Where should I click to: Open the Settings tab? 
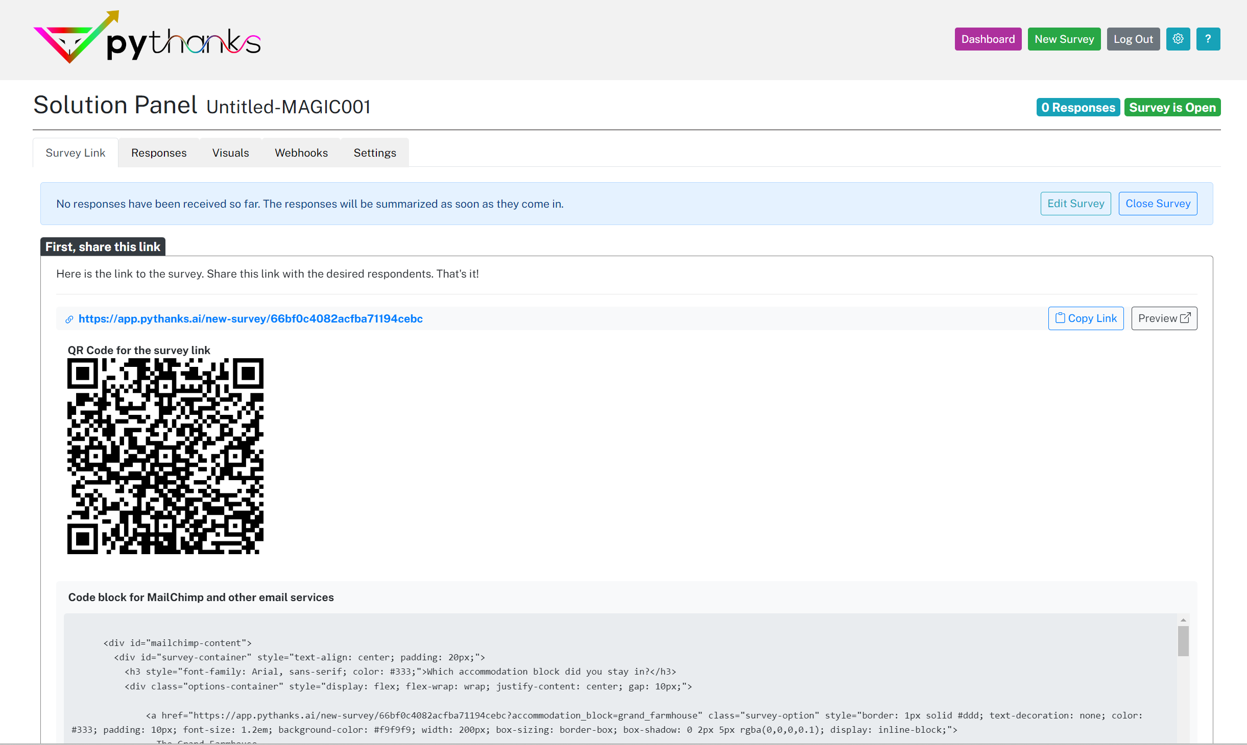(x=374, y=153)
